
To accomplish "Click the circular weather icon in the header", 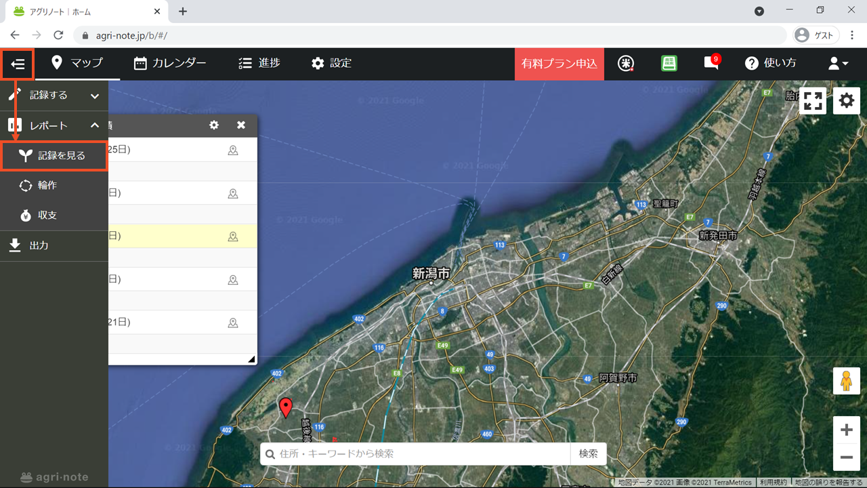I will pyautogui.click(x=627, y=63).
